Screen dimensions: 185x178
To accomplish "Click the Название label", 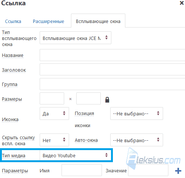I will (12, 55).
